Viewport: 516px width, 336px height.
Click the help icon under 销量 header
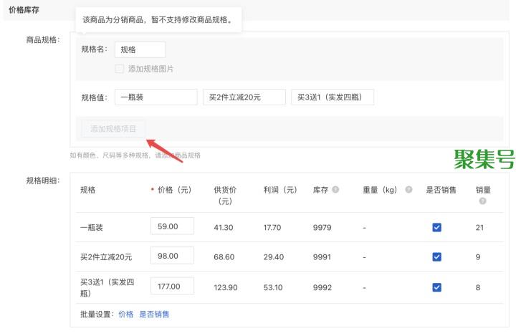[482, 201]
